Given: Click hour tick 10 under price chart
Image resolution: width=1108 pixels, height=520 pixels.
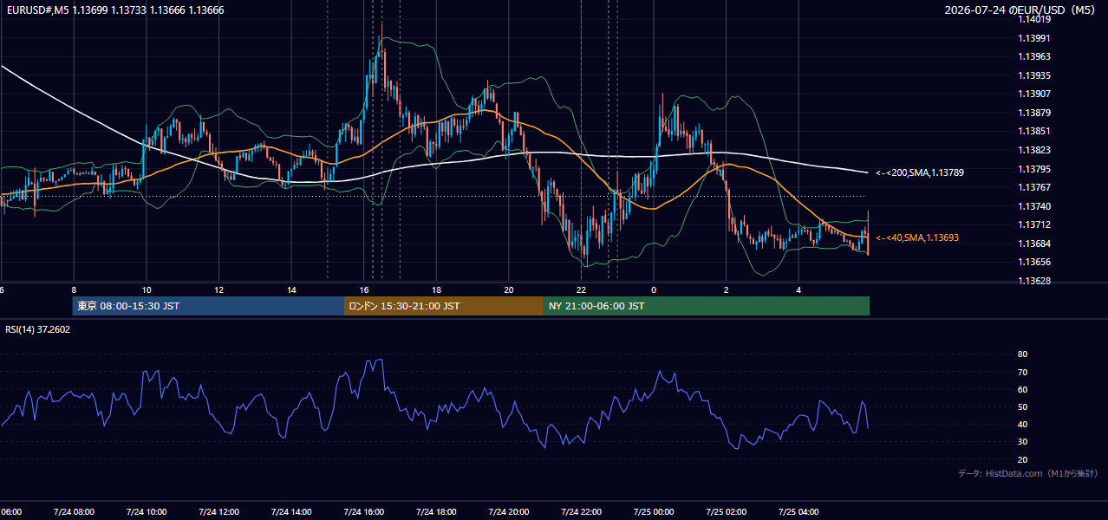Looking at the screenshot, I should [x=147, y=289].
